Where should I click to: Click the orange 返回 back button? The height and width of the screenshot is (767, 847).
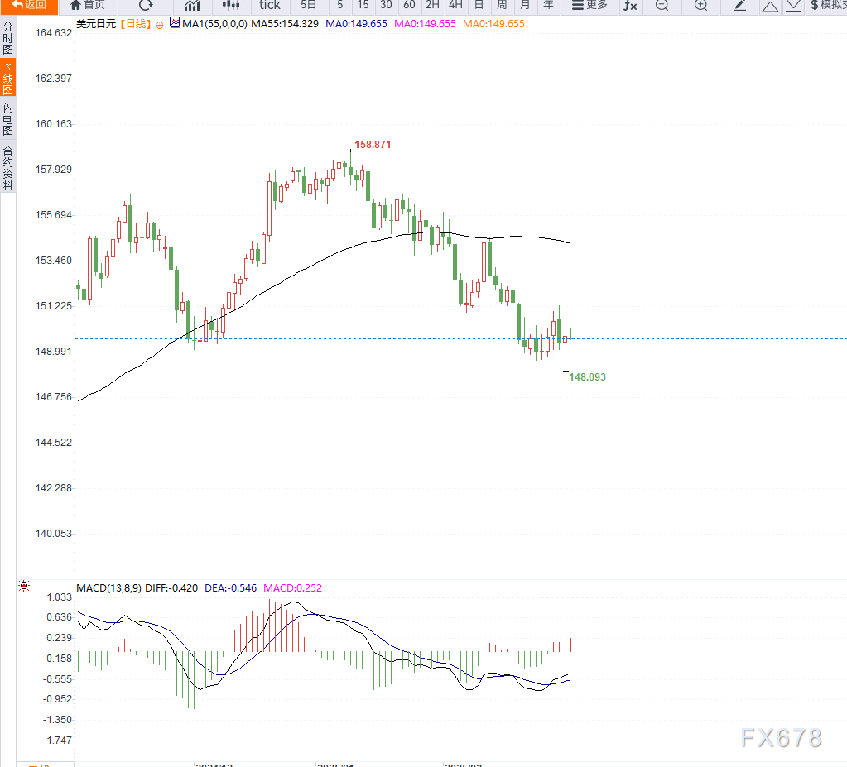pyautogui.click(x=29, y=6)
